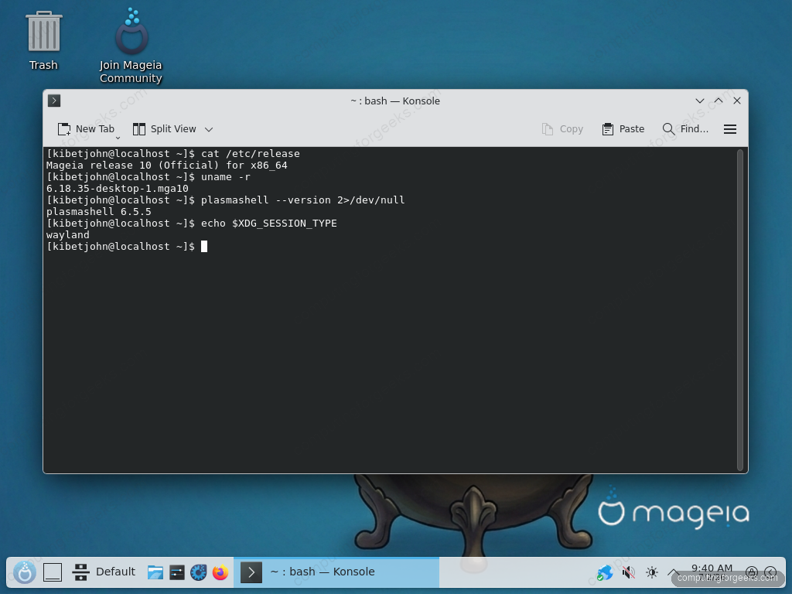Click the 'Mageia release 10 (Official)' output line

point(167,166)
